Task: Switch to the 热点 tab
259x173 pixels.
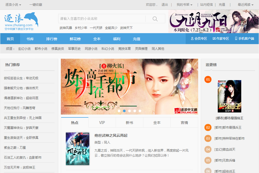Action: click(x=75, y=122)
